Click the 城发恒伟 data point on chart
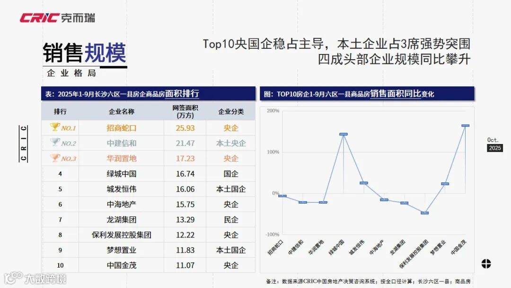The image size is (511, 288). click(x=364, y=183)
